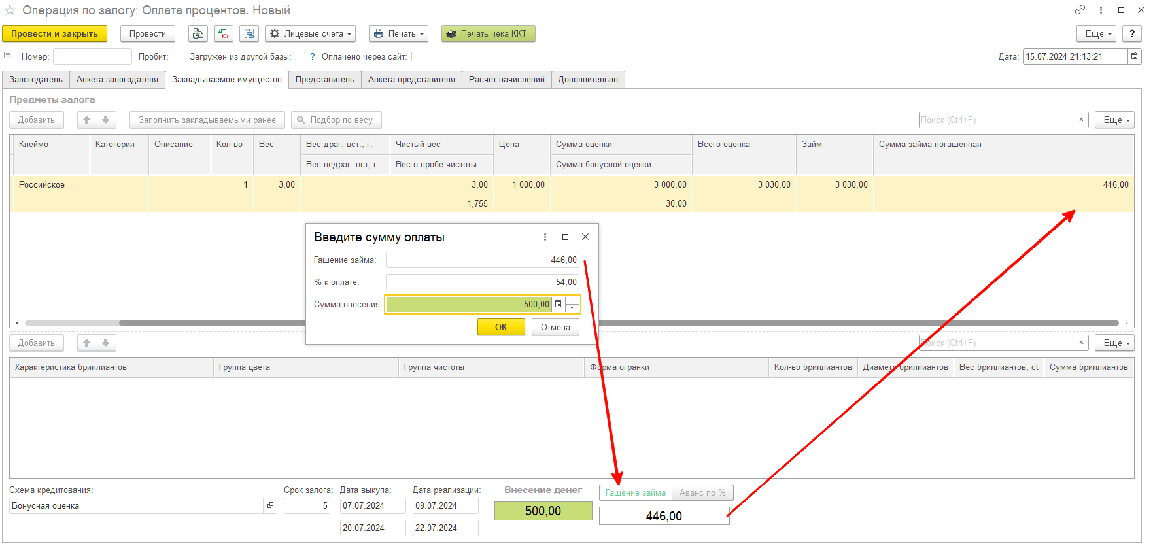Screen dimensions: 1153x546
Task: Click the Сумма внесения field
Action: 469,304
